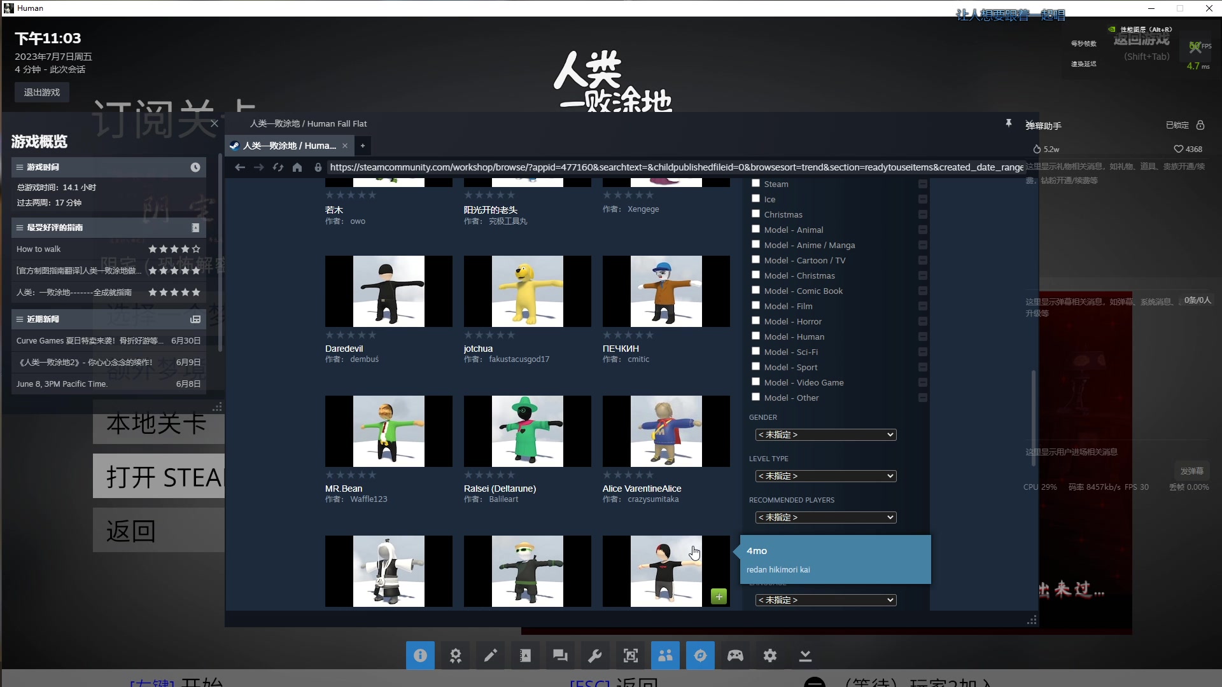The image size is (1222, 687).
Task: Reload the overlay browser page
Action: pyautogui.click(x=278, y=167)
